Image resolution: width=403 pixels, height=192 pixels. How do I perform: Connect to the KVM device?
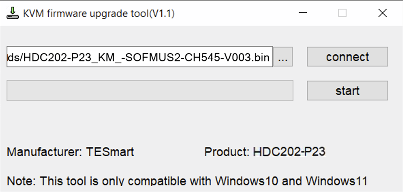point(347,57)
